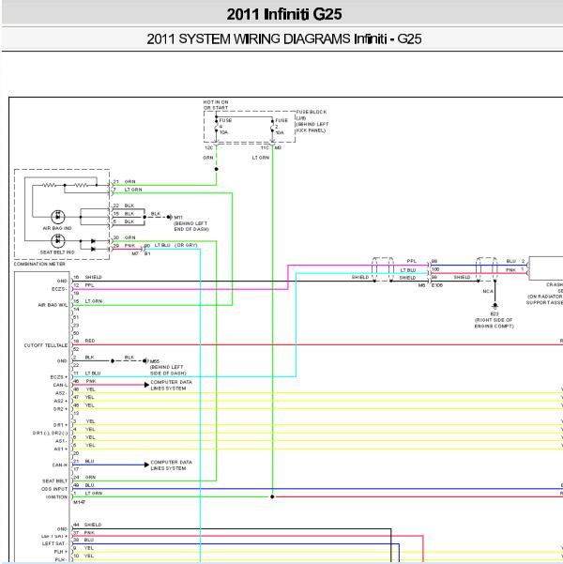
Task: Click the "ODS INPUT" terminal label
Action: point(54,489)
